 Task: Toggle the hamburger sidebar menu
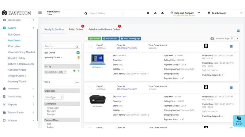tap(40, 13)
